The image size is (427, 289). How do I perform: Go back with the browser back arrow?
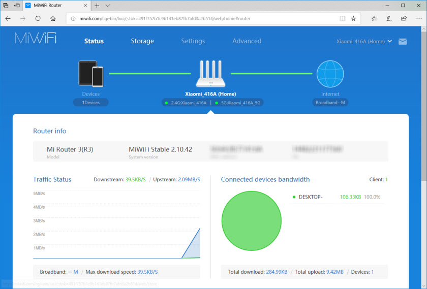coord(8,18)
